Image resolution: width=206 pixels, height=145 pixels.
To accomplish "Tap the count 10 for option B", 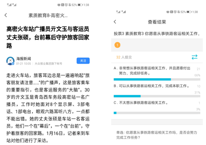I will click(198, 86).
